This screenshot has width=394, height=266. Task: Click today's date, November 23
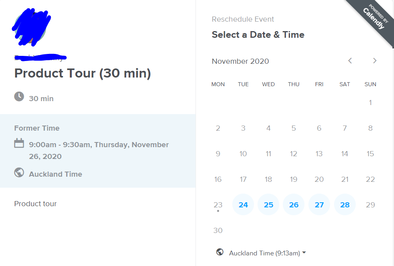tap(218, 205)
